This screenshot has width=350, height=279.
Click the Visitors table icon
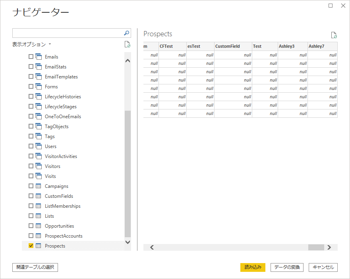(39, 166)
